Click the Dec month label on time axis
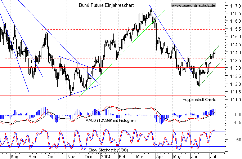The width and height of the screenshot is (242, 159). point(88,157)
